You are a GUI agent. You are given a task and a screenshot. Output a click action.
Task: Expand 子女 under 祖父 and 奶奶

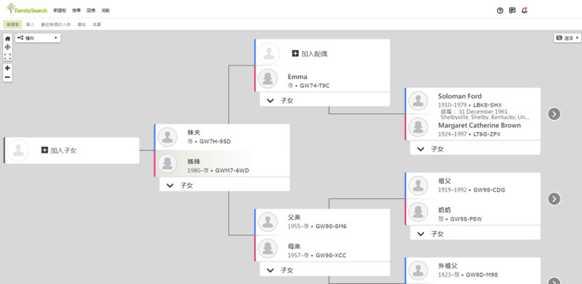[475, 233]
